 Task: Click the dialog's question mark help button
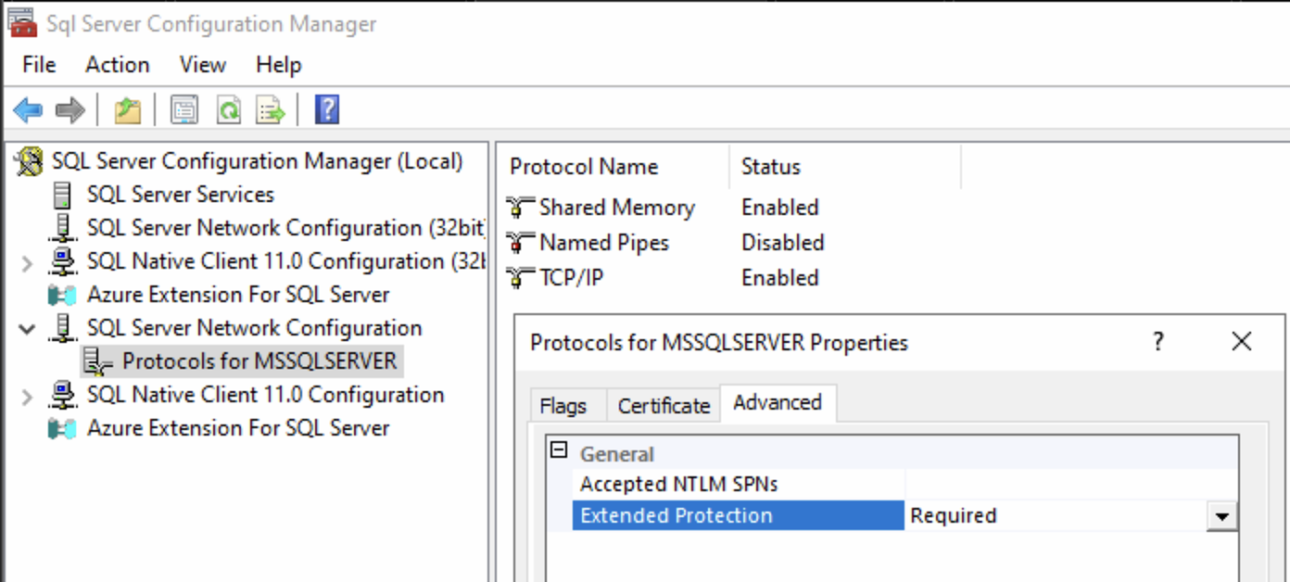click(1158, 342)
